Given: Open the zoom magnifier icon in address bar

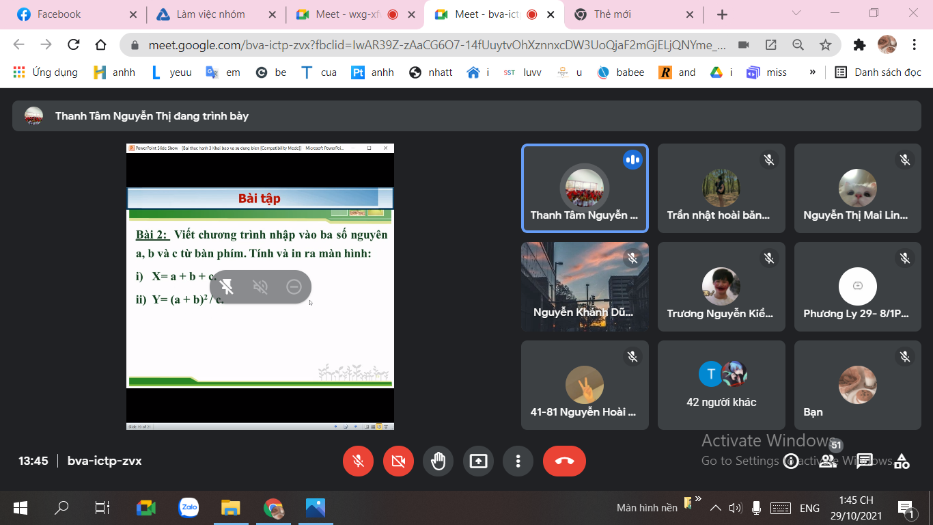Looking at the screenshot, I should (x=798, y=44).
